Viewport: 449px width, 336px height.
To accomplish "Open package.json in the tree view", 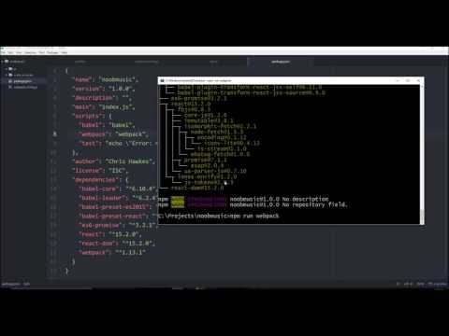I will click(x=22, y=81).
